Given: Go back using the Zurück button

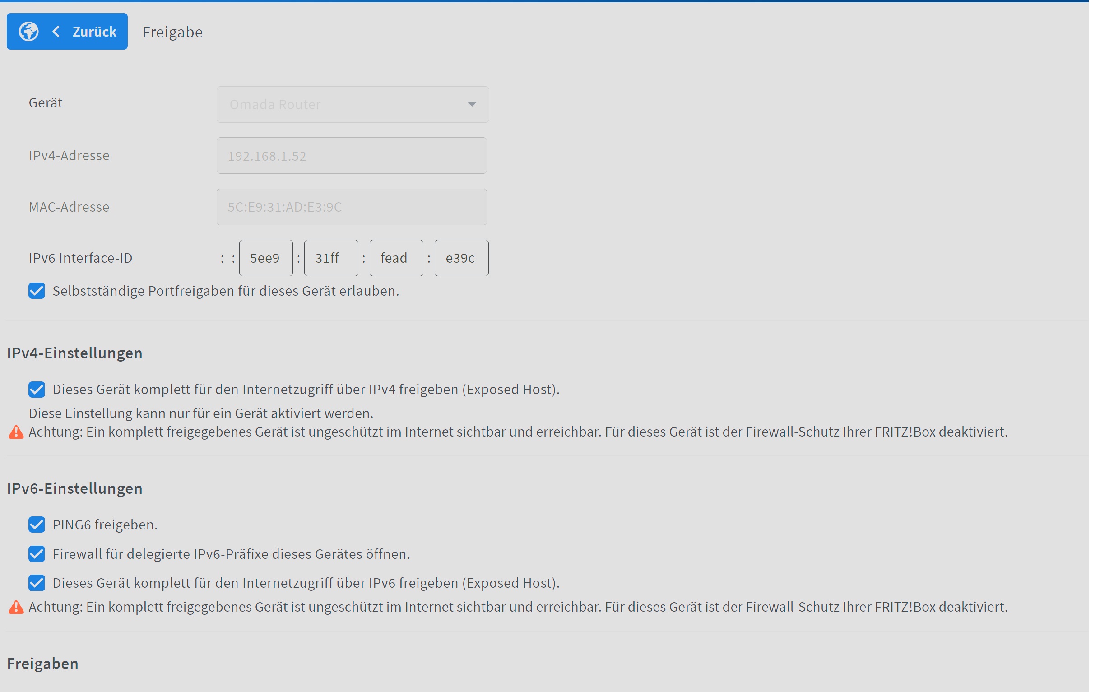Looking at the screenshot, I should pos(94,32).
